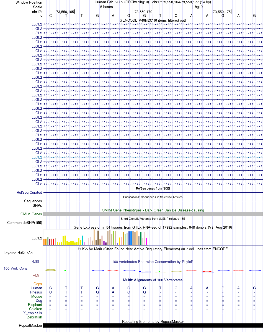263x332 pixels.
Task: Click the Common dbSNP(155) track label
Action: pos(25,223)
